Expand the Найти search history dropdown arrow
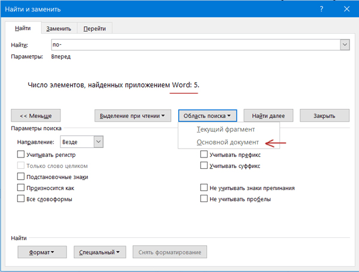The height and width of the screenshot is (272, 359). click(345, 45)
